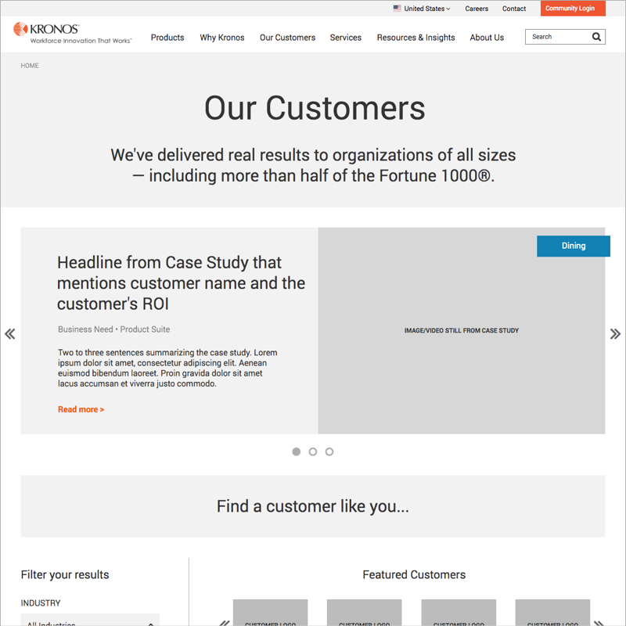Viewport: 626px width, 626px height.
Task: Open the United States country dropdown
Action: click(x=422, y=9)
